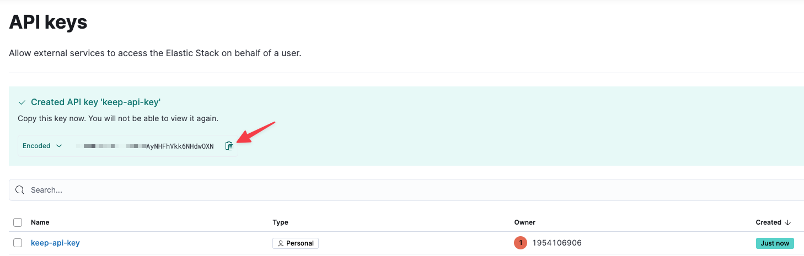The height and width of the screenshot is (256, 804).
Task: Click the success checkmark icon
Action: [x=22, y=102]
